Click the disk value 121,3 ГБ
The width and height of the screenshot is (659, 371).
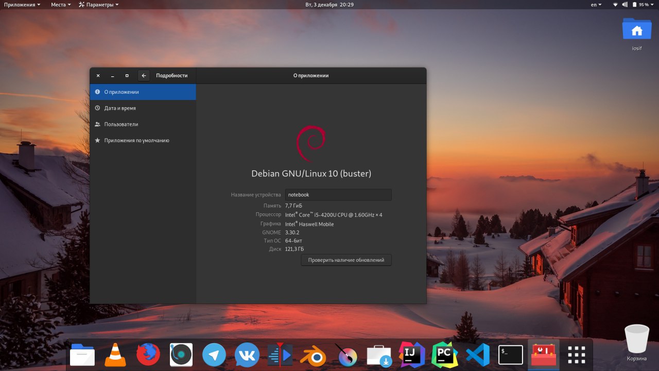(294, 249)
